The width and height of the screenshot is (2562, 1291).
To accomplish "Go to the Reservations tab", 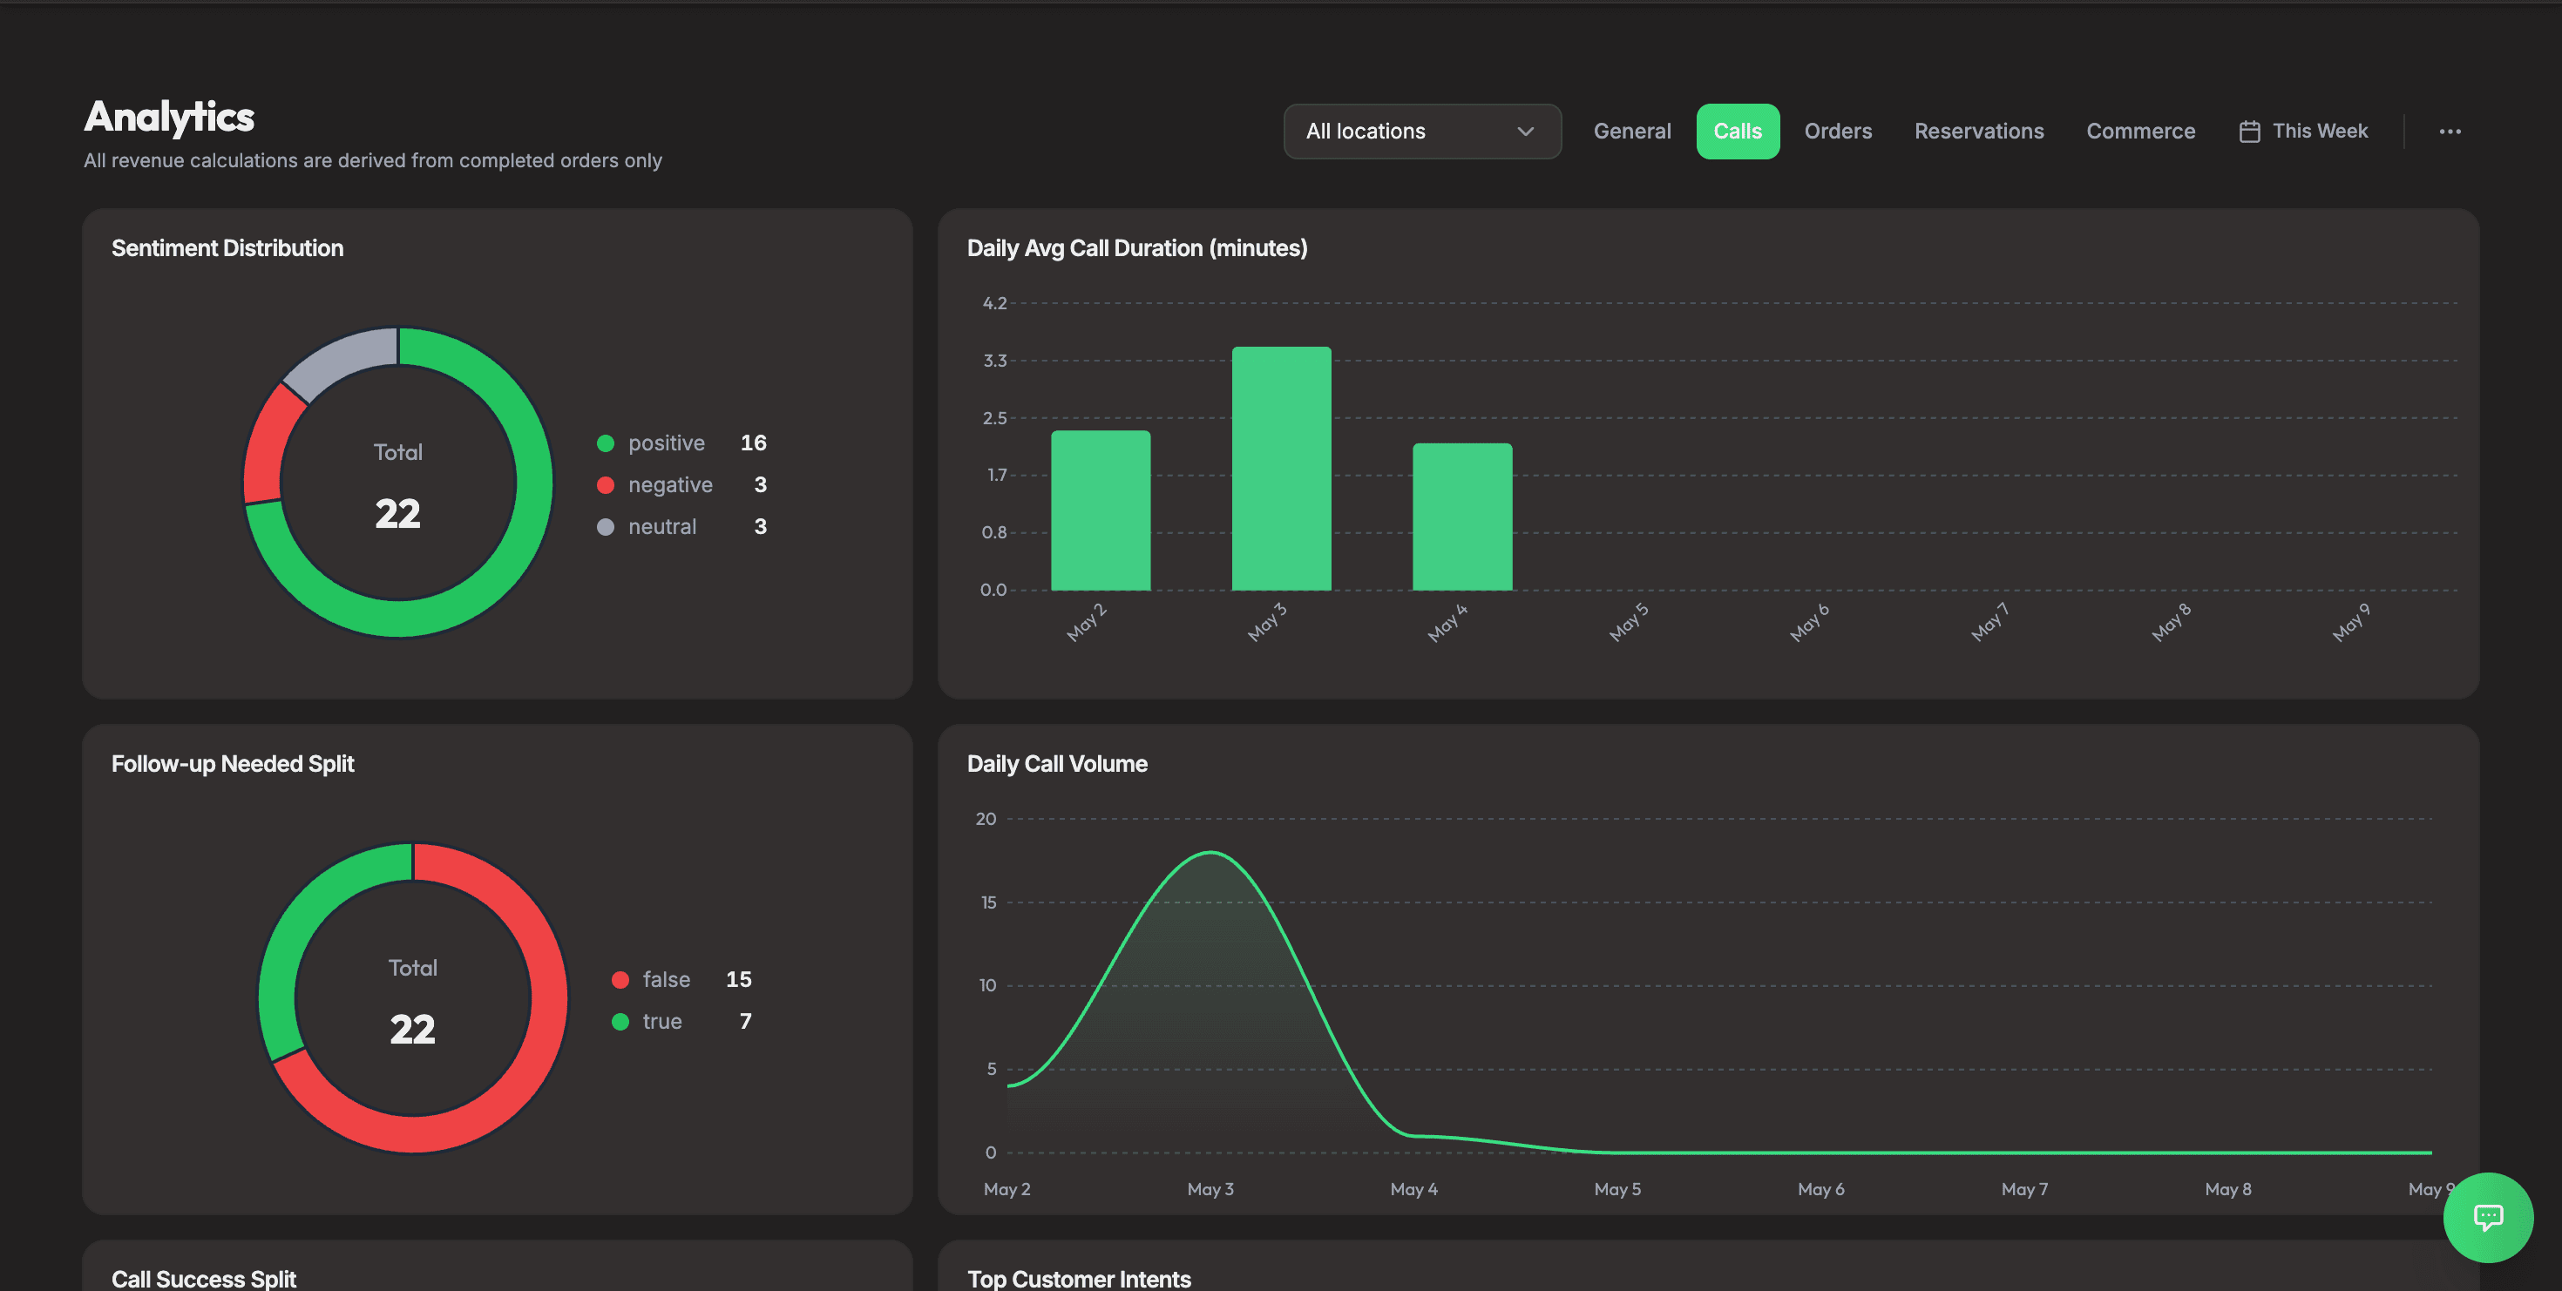I will click(x=1978, y=132).
